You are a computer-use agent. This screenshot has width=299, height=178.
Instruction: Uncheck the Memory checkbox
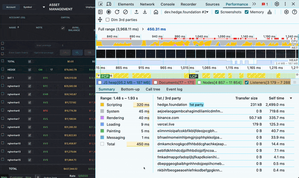(x=247, y=12)
